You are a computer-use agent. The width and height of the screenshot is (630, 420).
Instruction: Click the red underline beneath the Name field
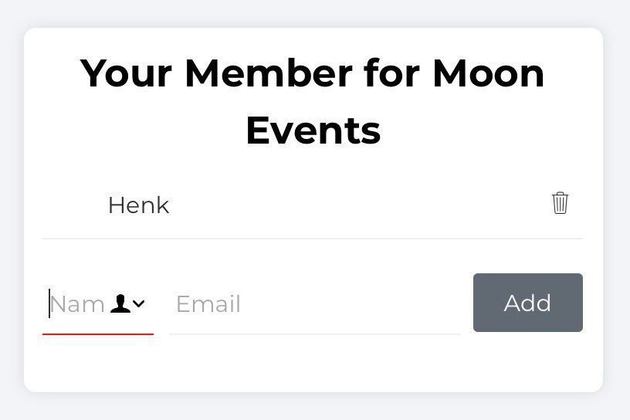[98, 334]
